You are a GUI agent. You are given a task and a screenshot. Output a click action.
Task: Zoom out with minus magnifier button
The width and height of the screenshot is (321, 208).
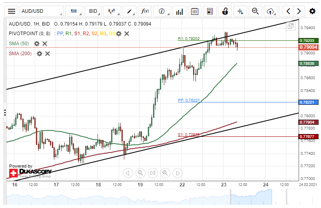click(140, 173)
